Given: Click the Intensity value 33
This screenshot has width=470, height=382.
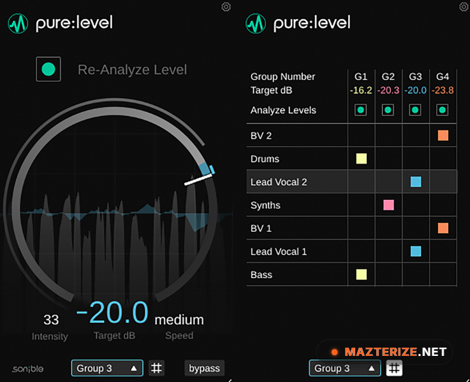Looking at the screenshot, I should coord(51,320).
